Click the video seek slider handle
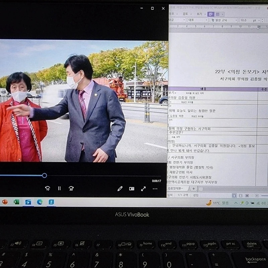Viewport: 268px width, 268px height. [45, 175]
